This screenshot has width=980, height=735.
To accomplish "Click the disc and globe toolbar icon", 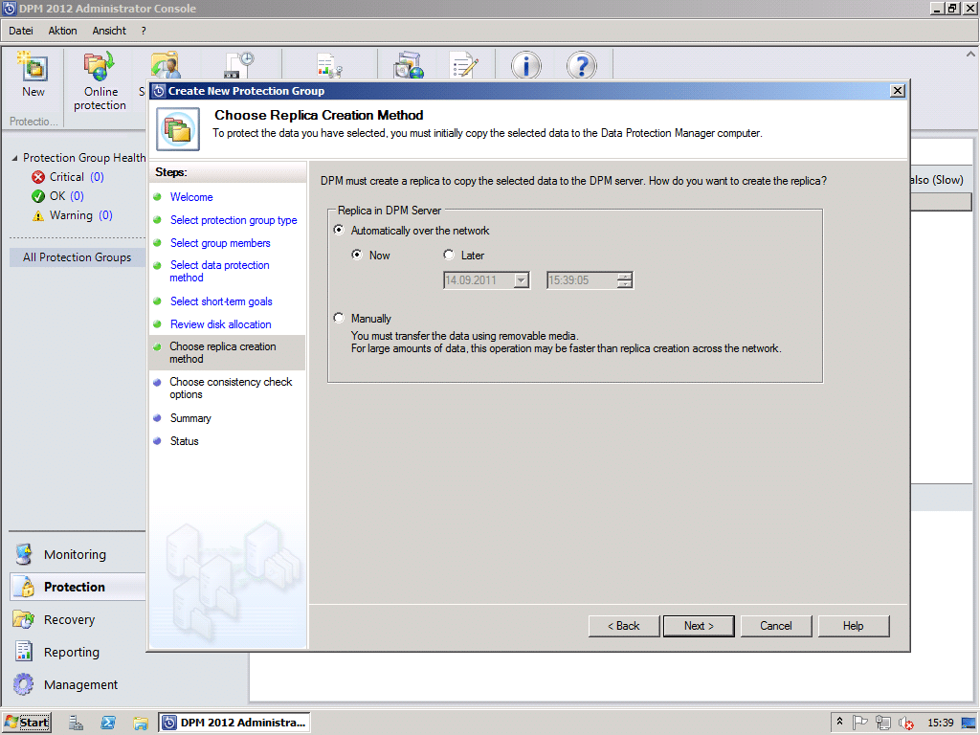I will 409,65.
